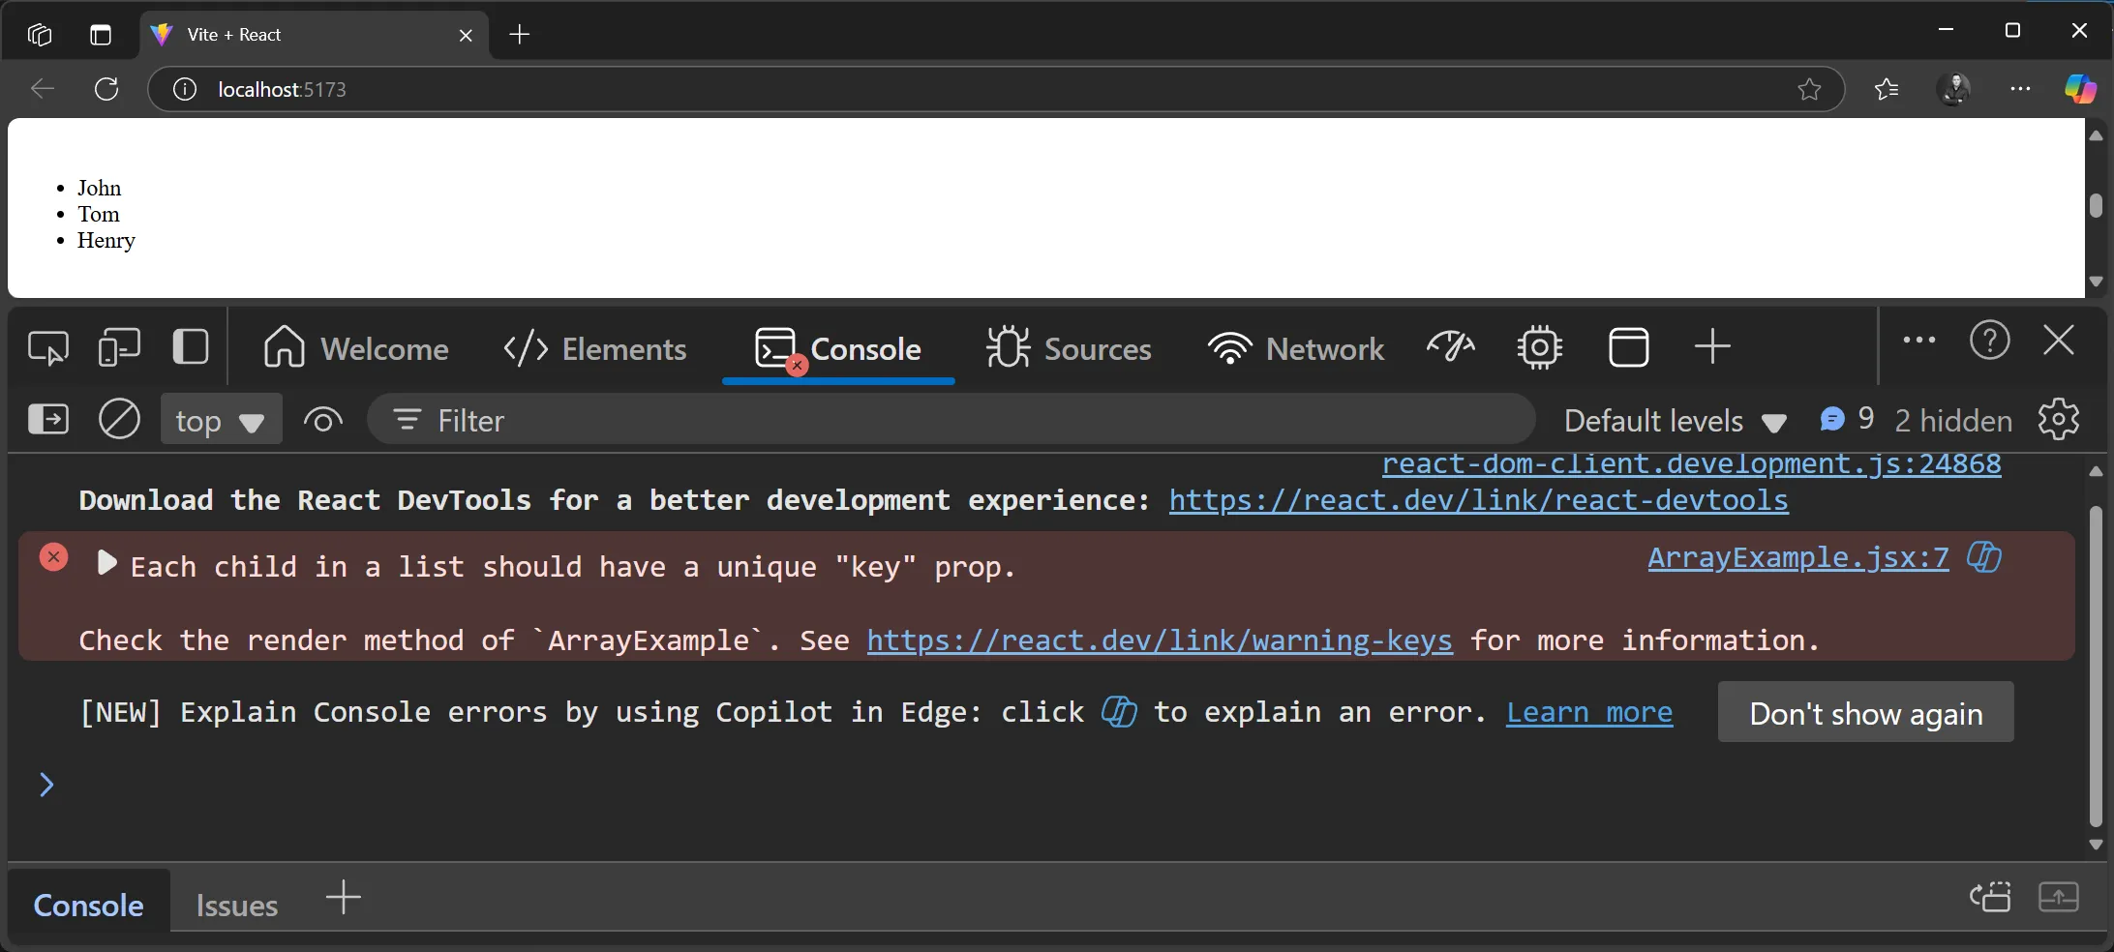This screenshot has height=952, width=2114.
Task: Switch to the Elements tab
Action: click(594, 348)
